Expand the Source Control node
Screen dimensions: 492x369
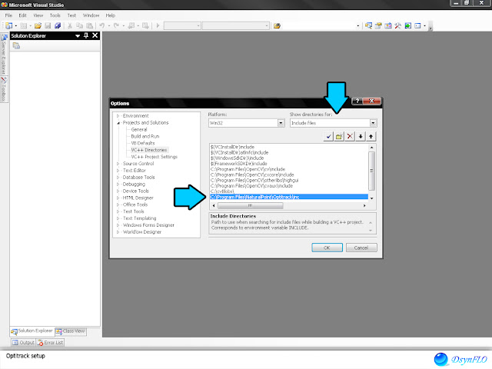tap(118, 164)
